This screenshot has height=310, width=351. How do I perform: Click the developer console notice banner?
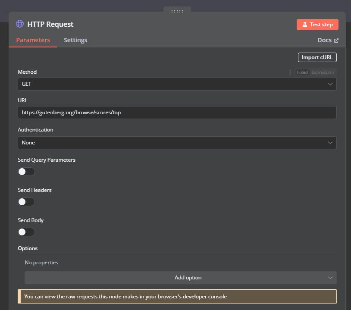pos(177,297)
